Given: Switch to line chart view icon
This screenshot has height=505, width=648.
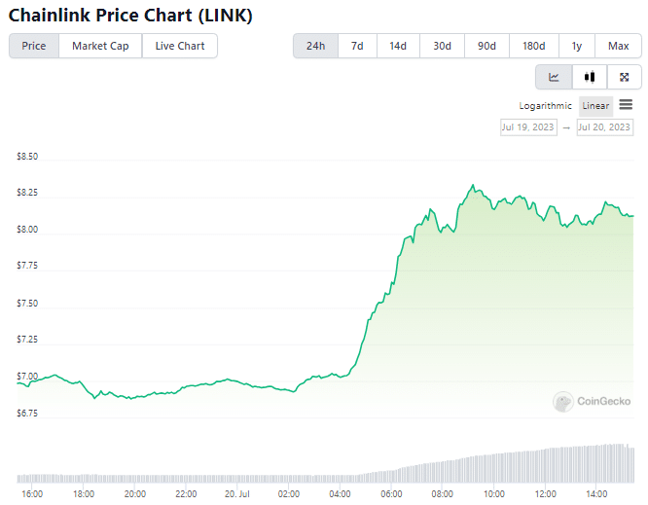Looking at the screenshot, I should [554, 77].
